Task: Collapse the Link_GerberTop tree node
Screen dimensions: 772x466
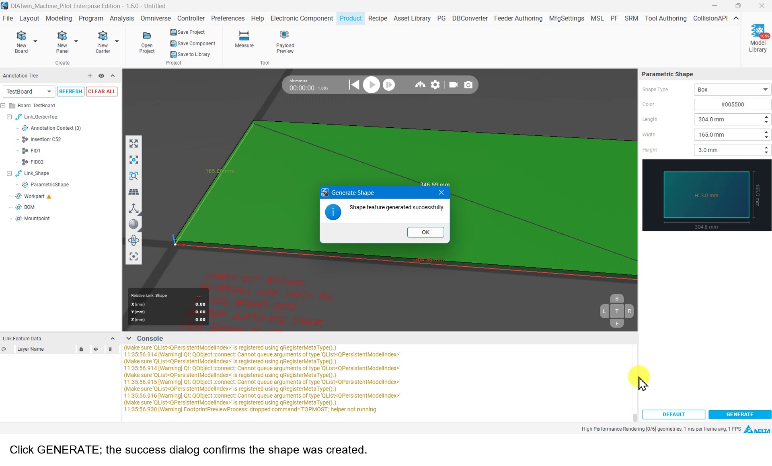Action: point(9,117)
